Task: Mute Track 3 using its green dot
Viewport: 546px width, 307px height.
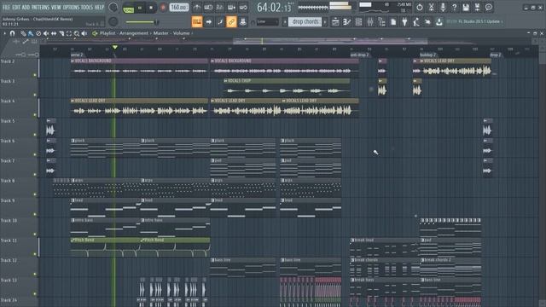Action: click(x=35, y=95)
